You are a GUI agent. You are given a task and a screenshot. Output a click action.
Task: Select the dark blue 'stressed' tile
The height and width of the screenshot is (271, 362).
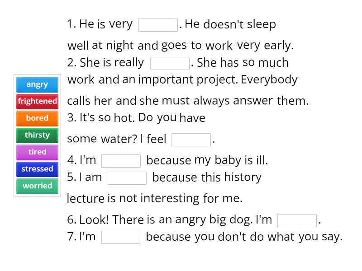point(37,169)
